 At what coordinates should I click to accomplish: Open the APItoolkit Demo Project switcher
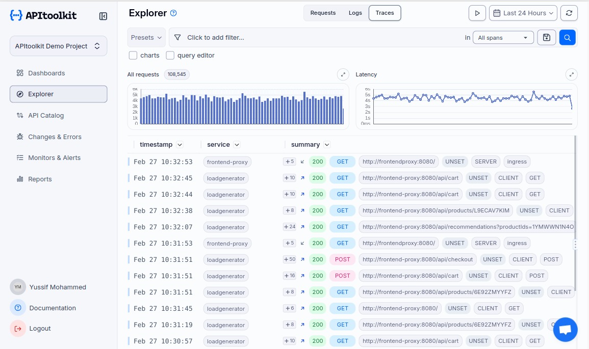tap(58, 46)
